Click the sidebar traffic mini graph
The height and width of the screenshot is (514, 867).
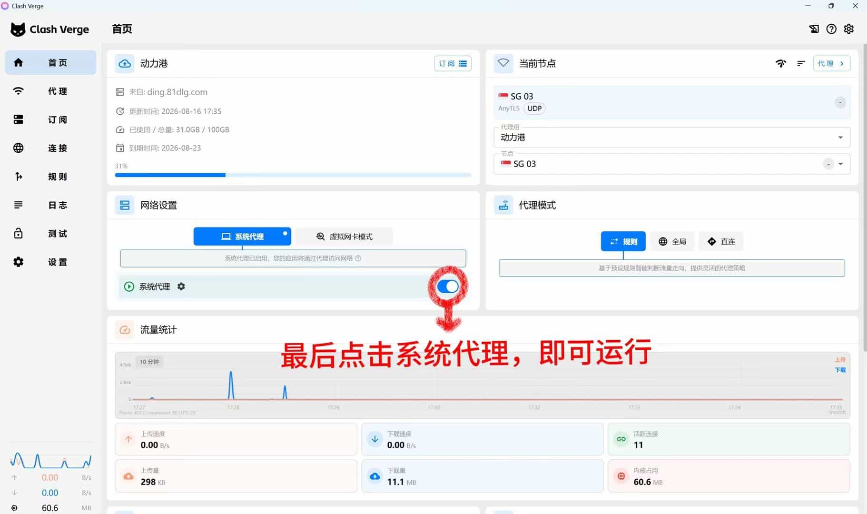(x=50, y=460)
